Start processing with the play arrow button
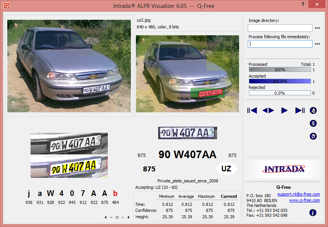328x227 pixels. (284, 110)
